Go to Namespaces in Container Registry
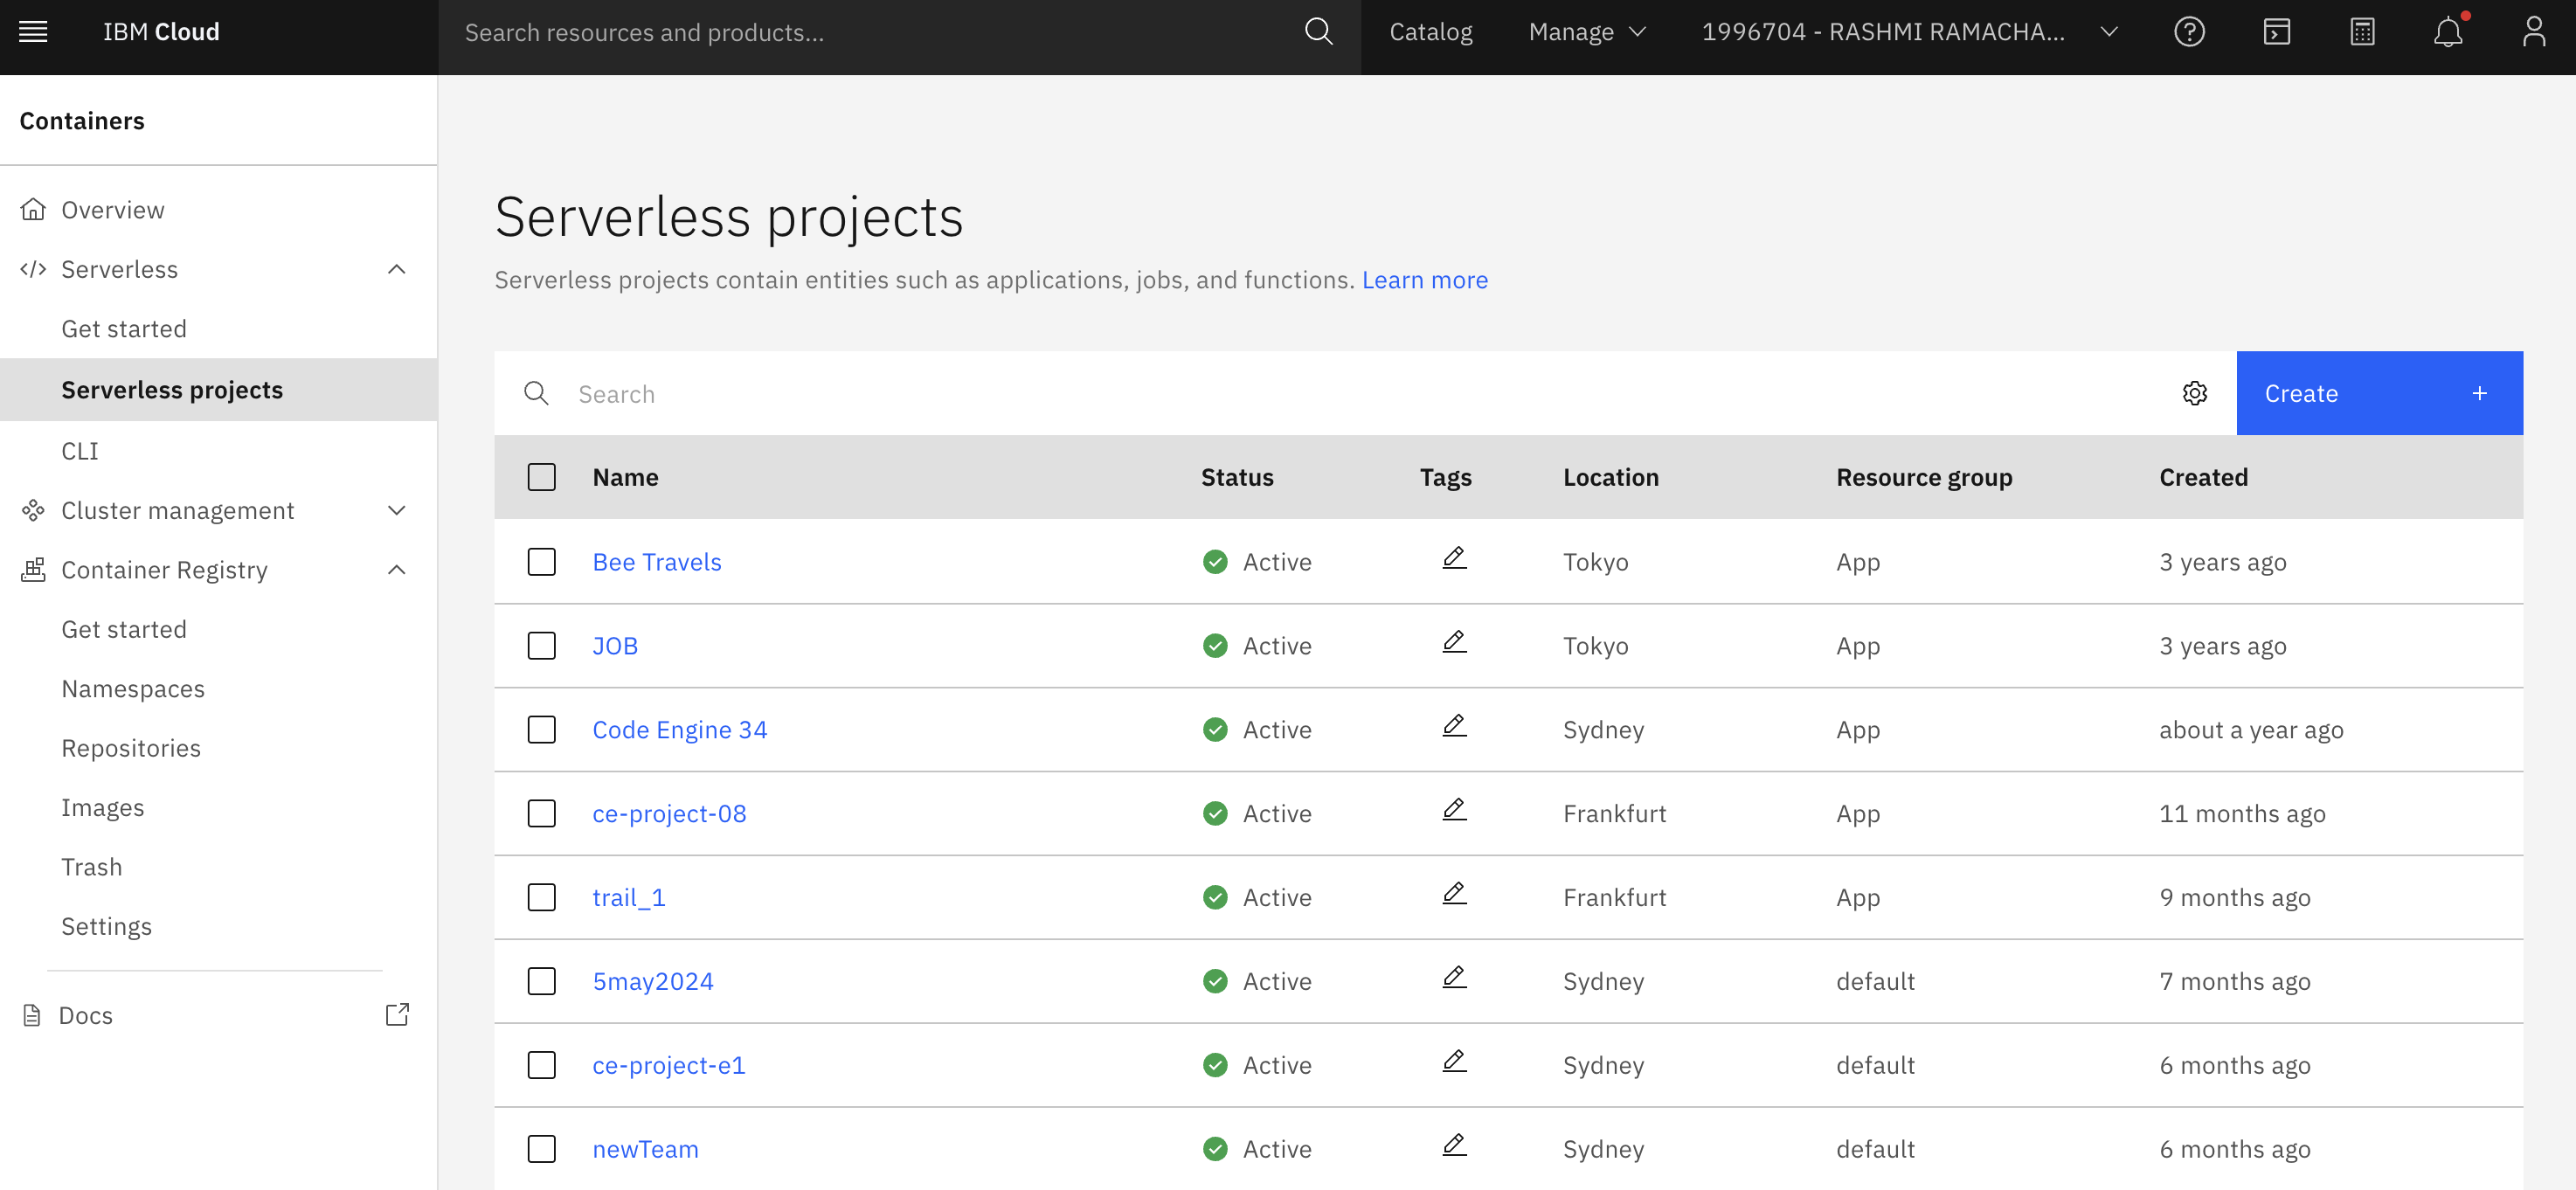The image size is (2576, 1190). click(x=133, y=689)
